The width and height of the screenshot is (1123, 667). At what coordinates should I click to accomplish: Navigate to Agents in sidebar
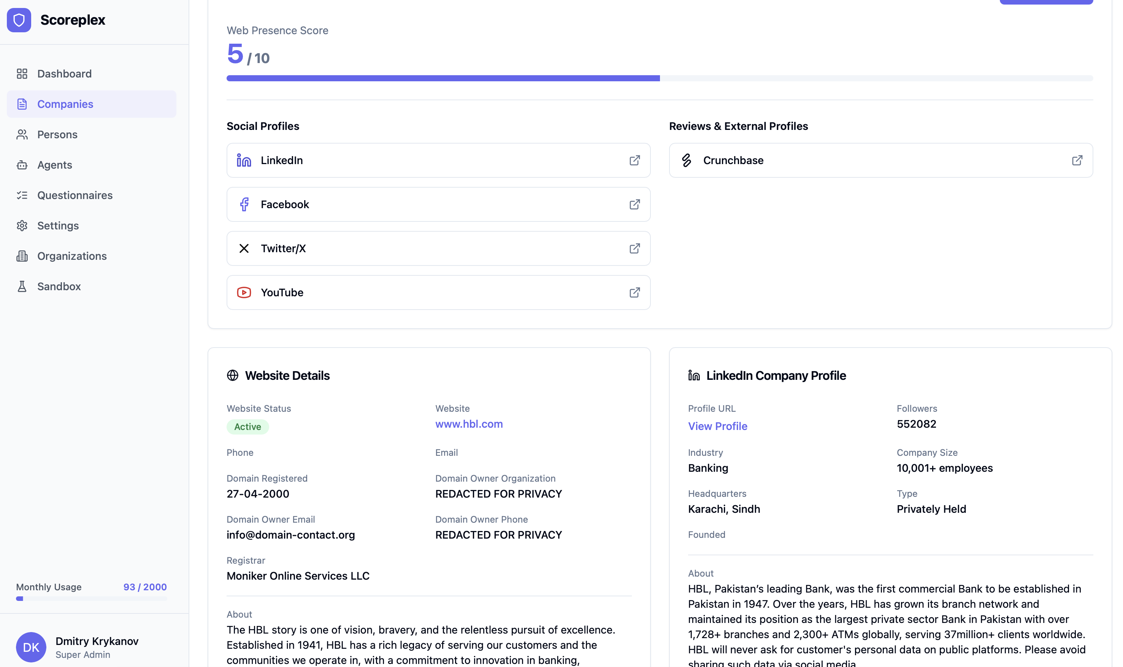coord(54,165)
